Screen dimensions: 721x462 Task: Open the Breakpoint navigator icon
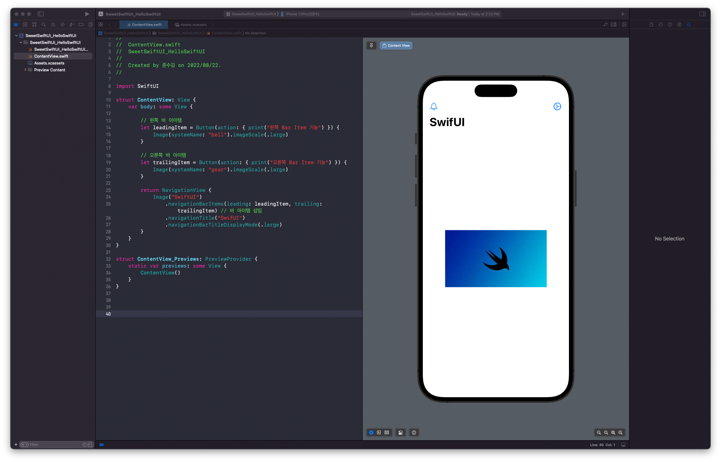point(81,25)
